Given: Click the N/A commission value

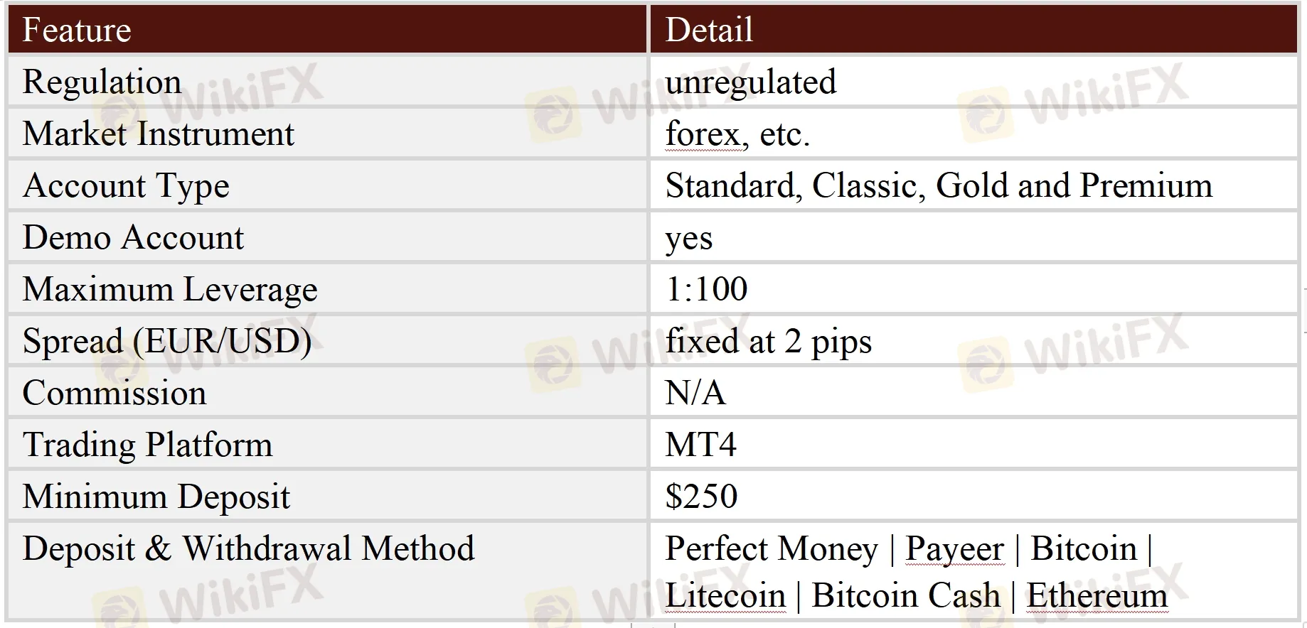Looking at the screenshot, I should coord(695,393).
